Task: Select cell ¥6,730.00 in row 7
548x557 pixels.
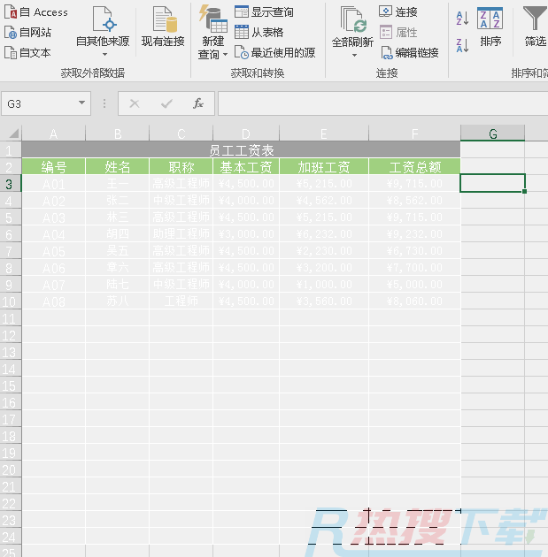Action: 414,251
